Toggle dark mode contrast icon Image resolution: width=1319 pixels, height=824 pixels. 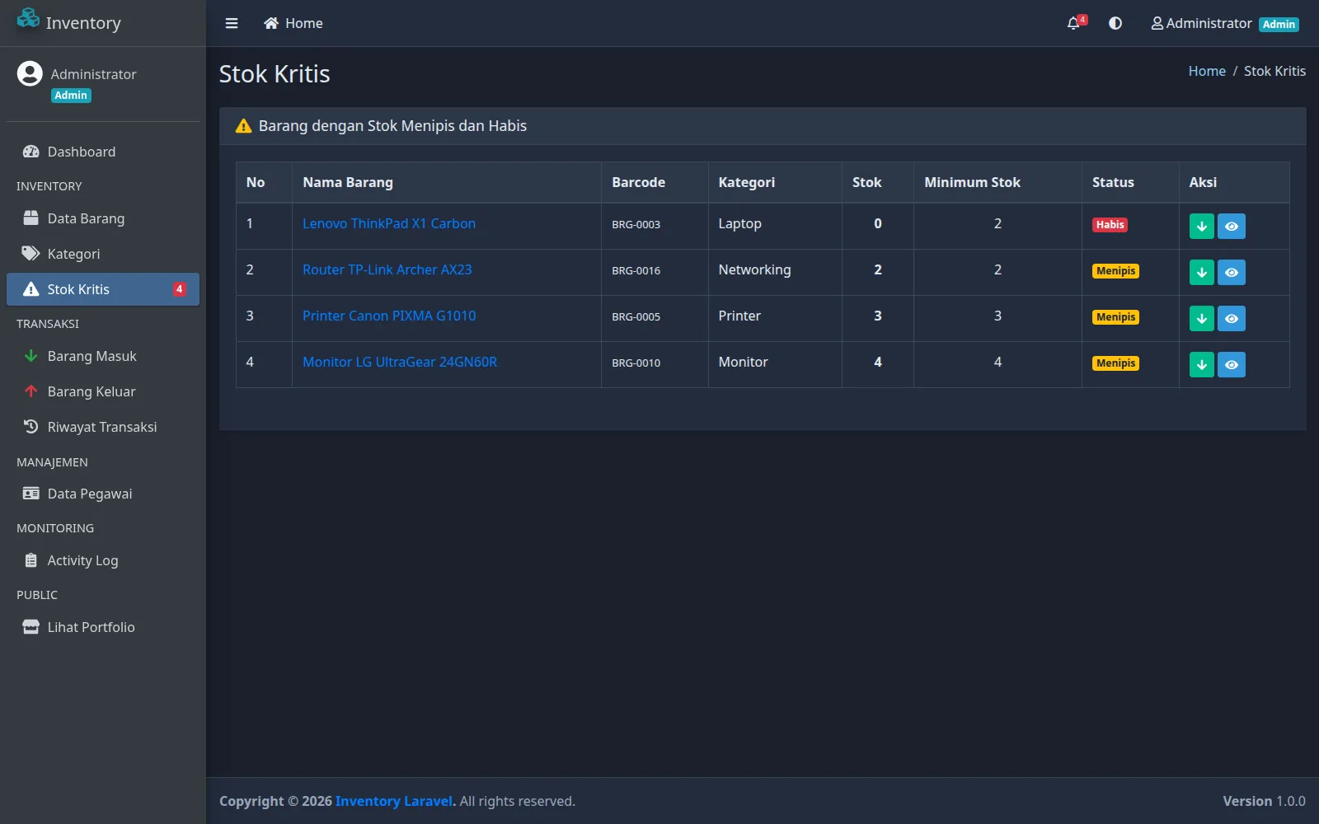click(x=1115, y=23)
